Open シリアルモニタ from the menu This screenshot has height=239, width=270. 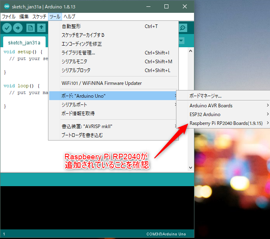[x=114, y=62]
